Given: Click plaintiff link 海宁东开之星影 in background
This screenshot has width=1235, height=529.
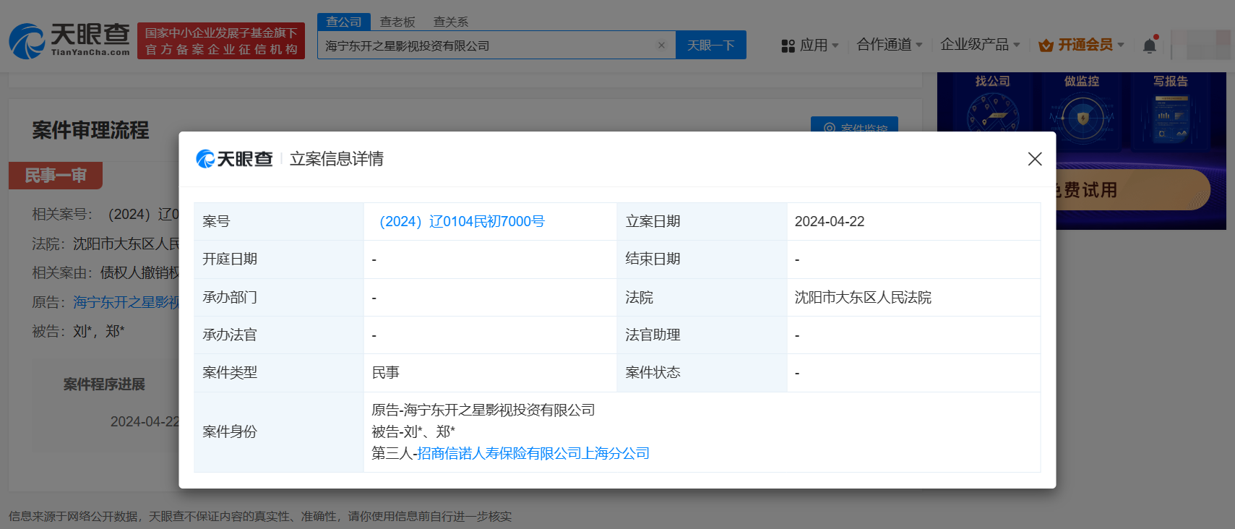Looking at the screenshot, I should 126,302.
